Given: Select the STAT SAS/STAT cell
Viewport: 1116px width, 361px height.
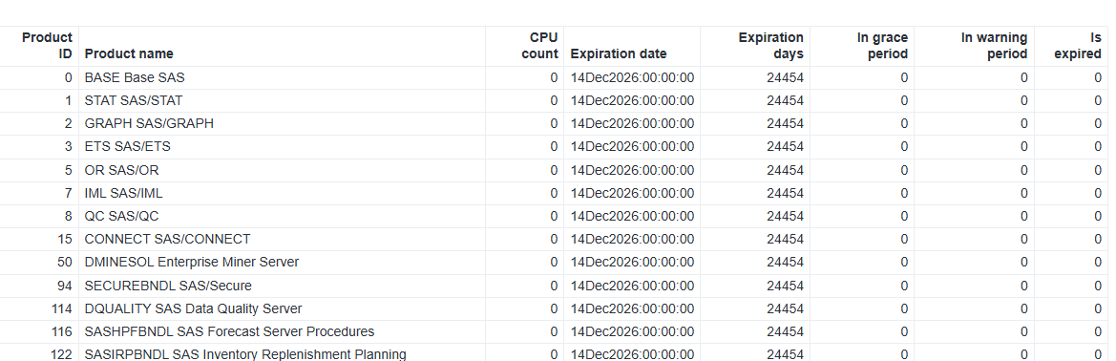Looking at the screenshot, I should tap(283, 100).
